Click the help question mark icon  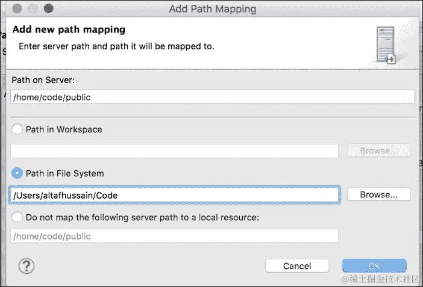[27, 266]
